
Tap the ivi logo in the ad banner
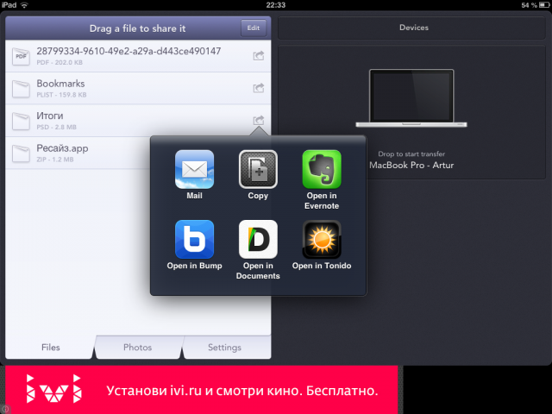tap(53, 389)
